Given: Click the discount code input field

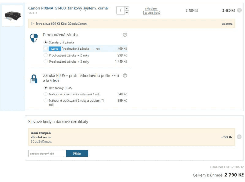Looking at the screenshot, I should (46, 154).
